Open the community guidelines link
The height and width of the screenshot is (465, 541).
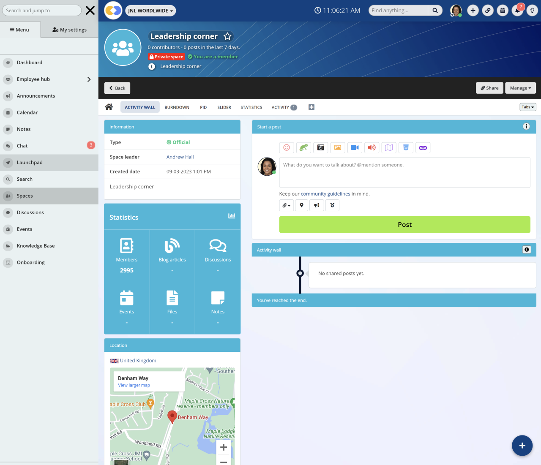coord(325,194)
